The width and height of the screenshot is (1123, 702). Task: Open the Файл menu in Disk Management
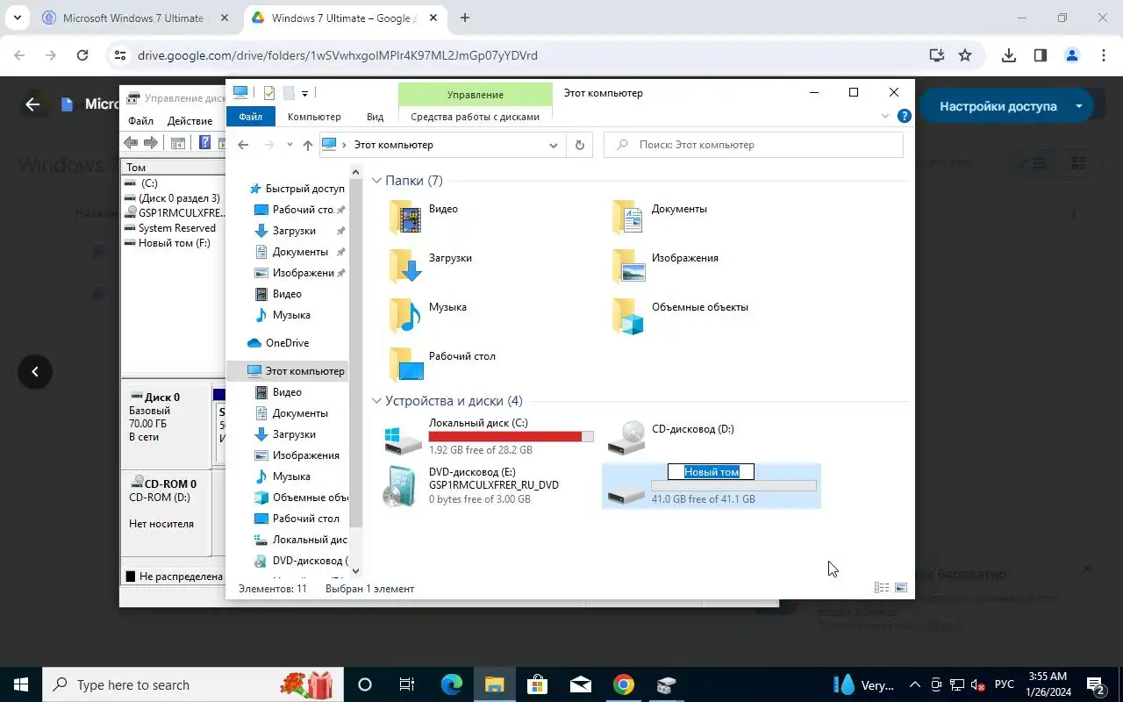140,121
